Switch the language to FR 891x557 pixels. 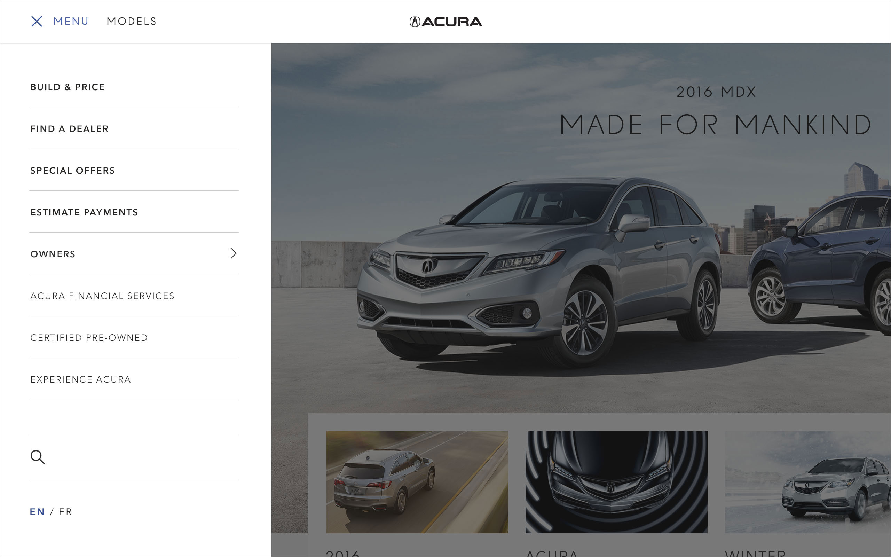coord(65,512)
